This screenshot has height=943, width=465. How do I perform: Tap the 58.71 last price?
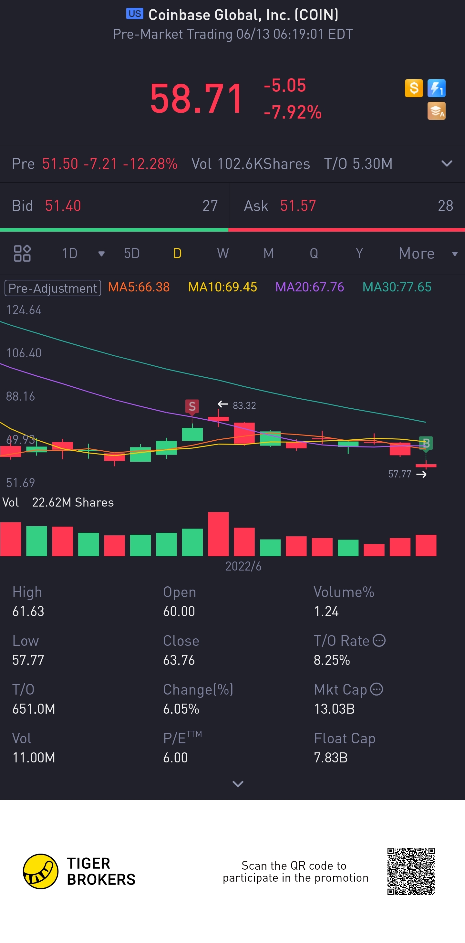click(196, 99)
